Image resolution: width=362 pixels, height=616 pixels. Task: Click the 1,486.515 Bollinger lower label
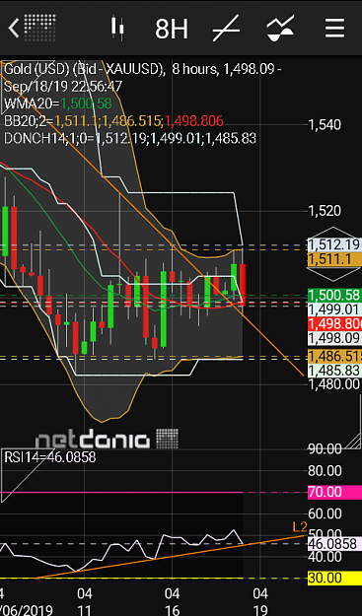334,356
